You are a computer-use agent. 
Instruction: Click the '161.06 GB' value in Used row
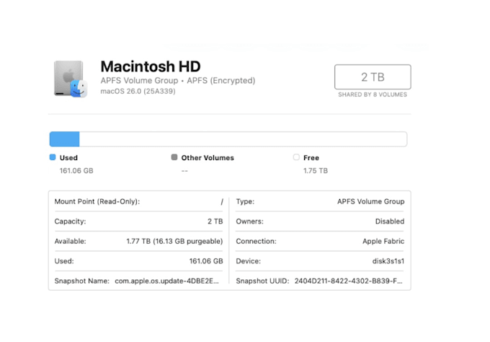point(206,261)
